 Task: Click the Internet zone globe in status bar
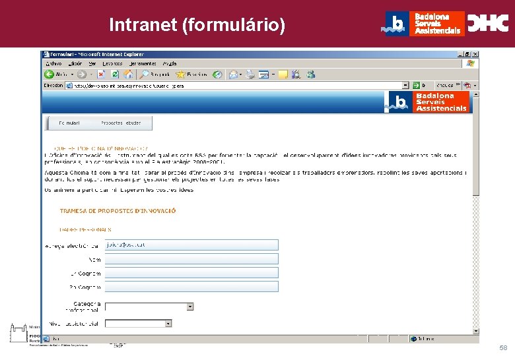(413, 339)
